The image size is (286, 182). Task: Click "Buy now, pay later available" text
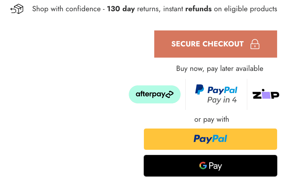point(220,69)
